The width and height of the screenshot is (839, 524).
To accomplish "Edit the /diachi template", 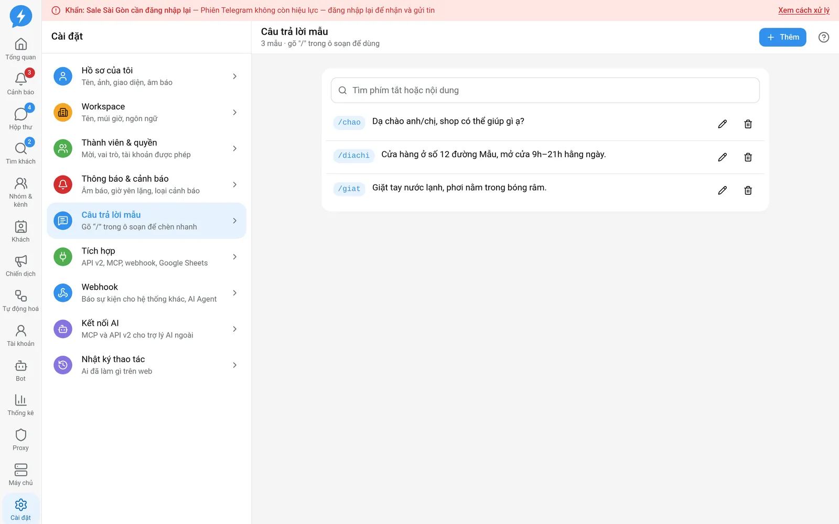I will (723, 157).
